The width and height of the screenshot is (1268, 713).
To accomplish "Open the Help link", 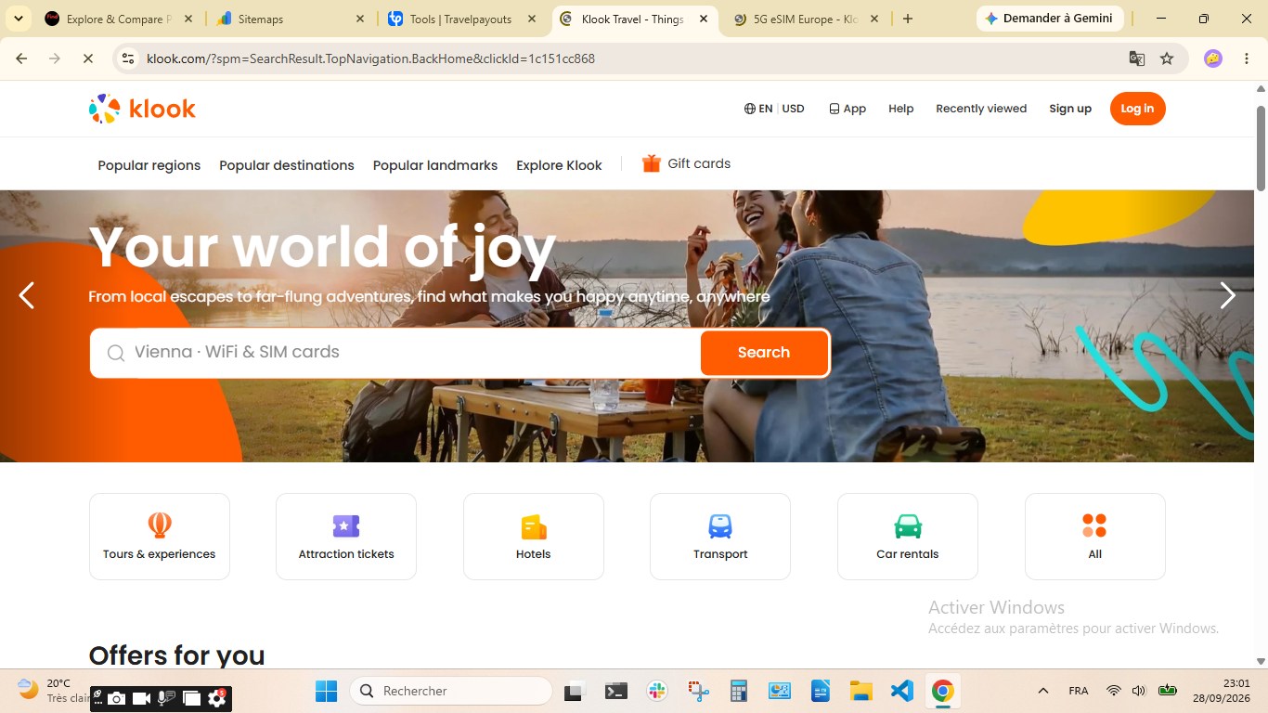I will click(900, 109).
